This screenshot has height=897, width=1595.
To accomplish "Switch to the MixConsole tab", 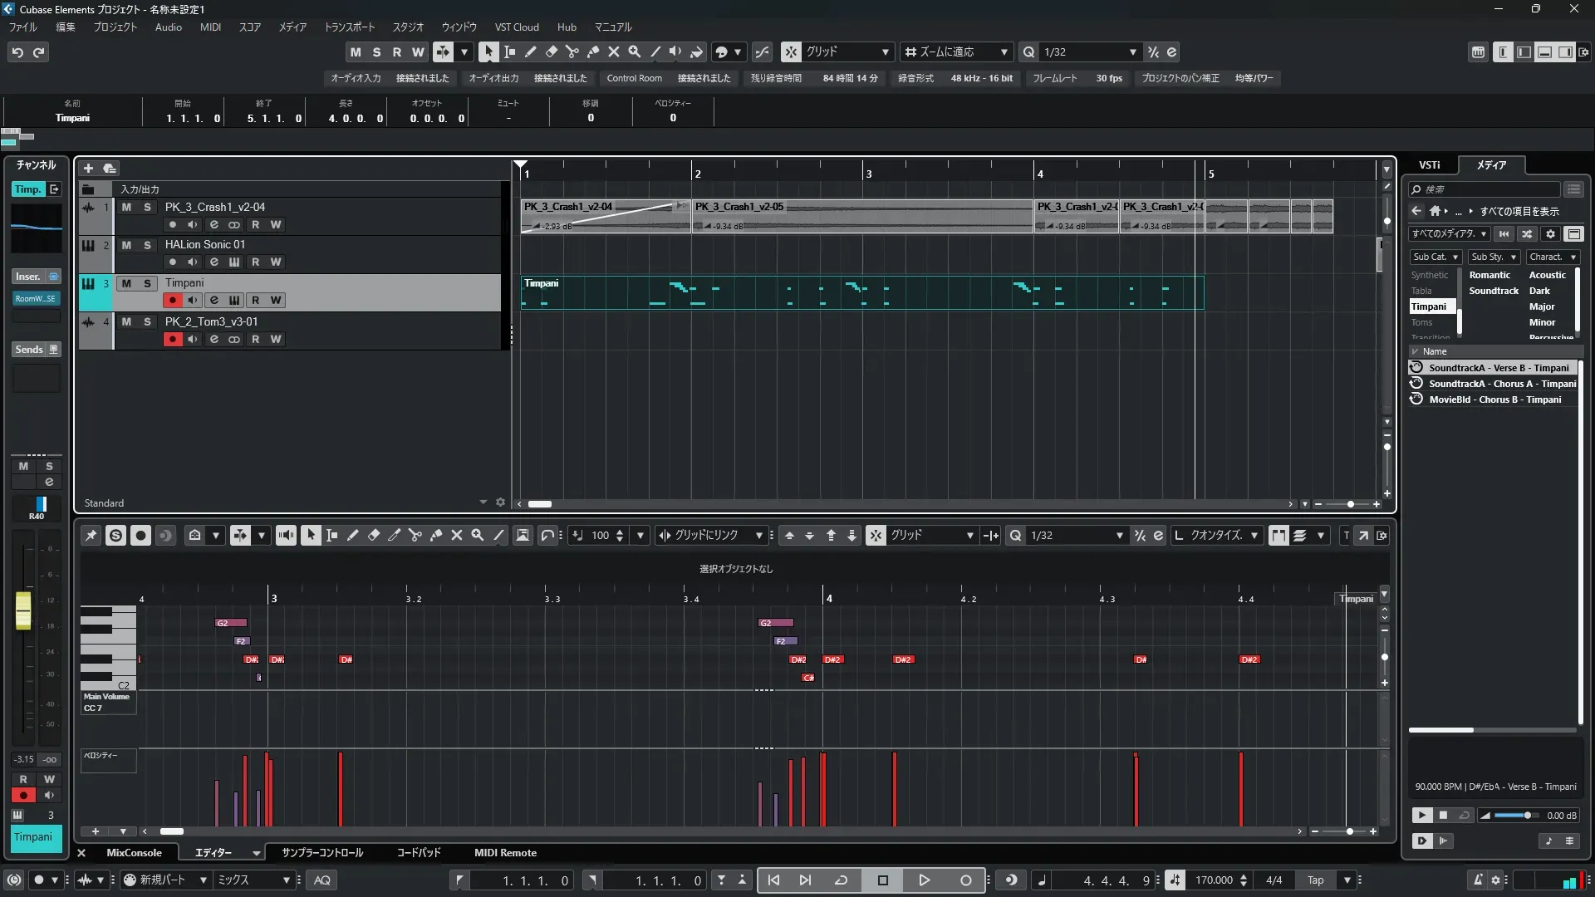I will pos(134,853).
